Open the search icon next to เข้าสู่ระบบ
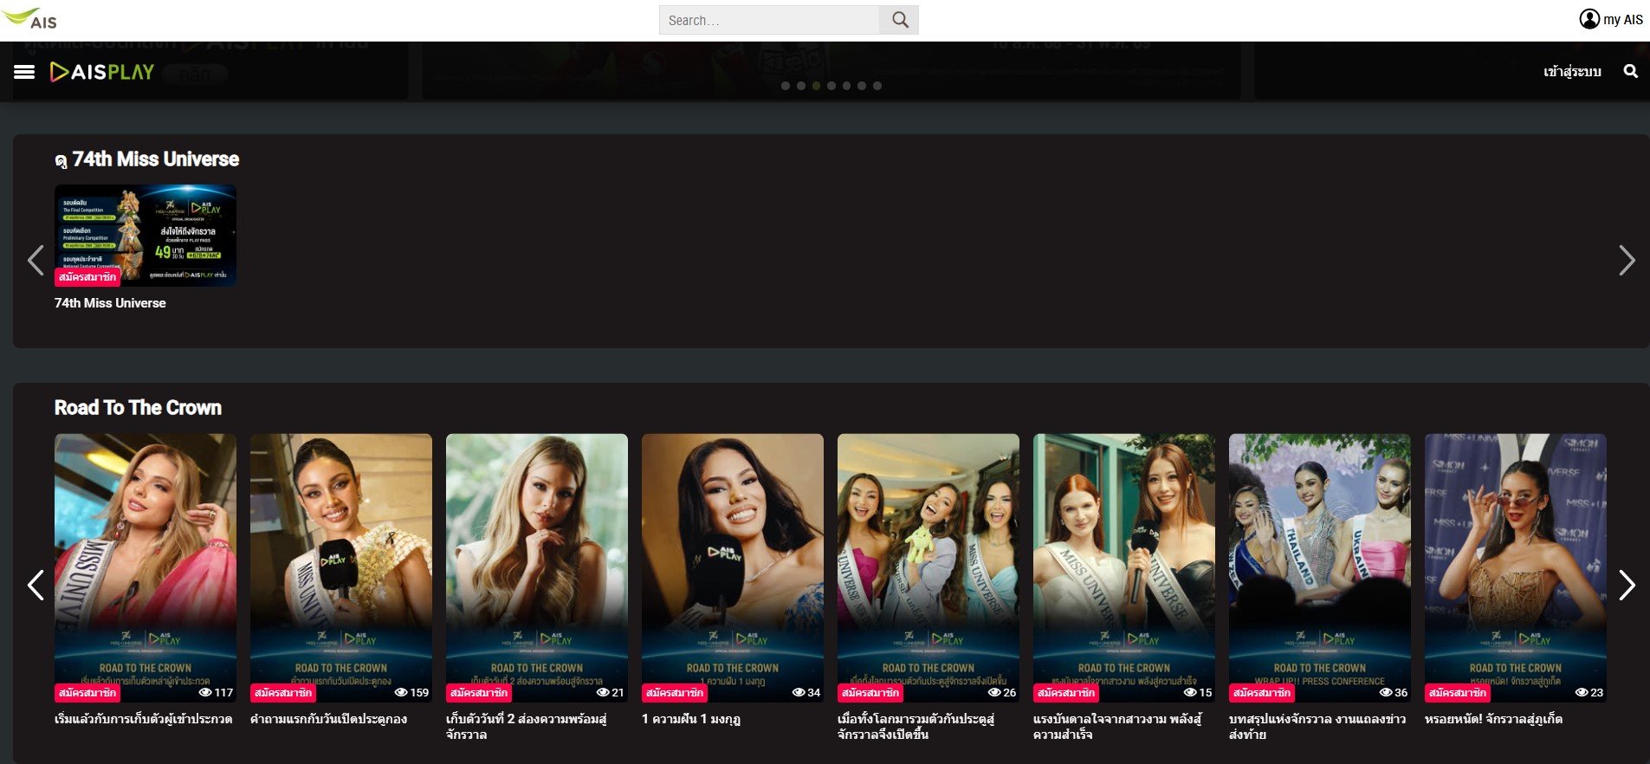Image resolution: width=1650 pixels, height=764 pixels. pos(1630,71)
